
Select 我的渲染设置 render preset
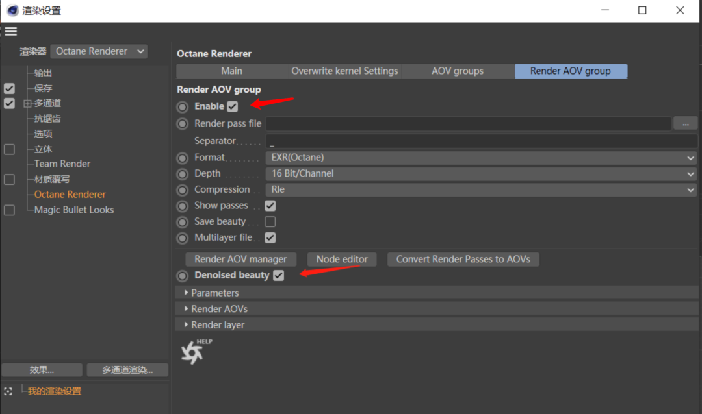[x=54, y=391]
